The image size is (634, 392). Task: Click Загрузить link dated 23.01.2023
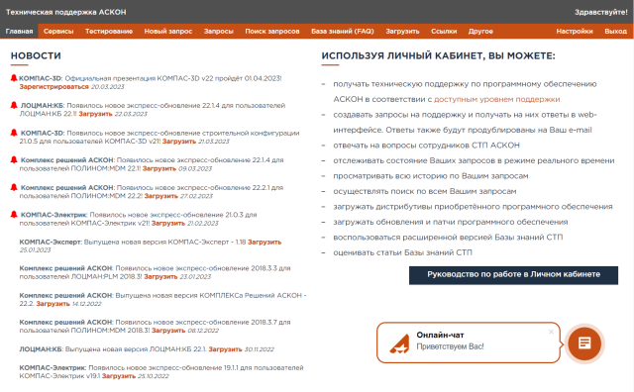pos(160,276)
